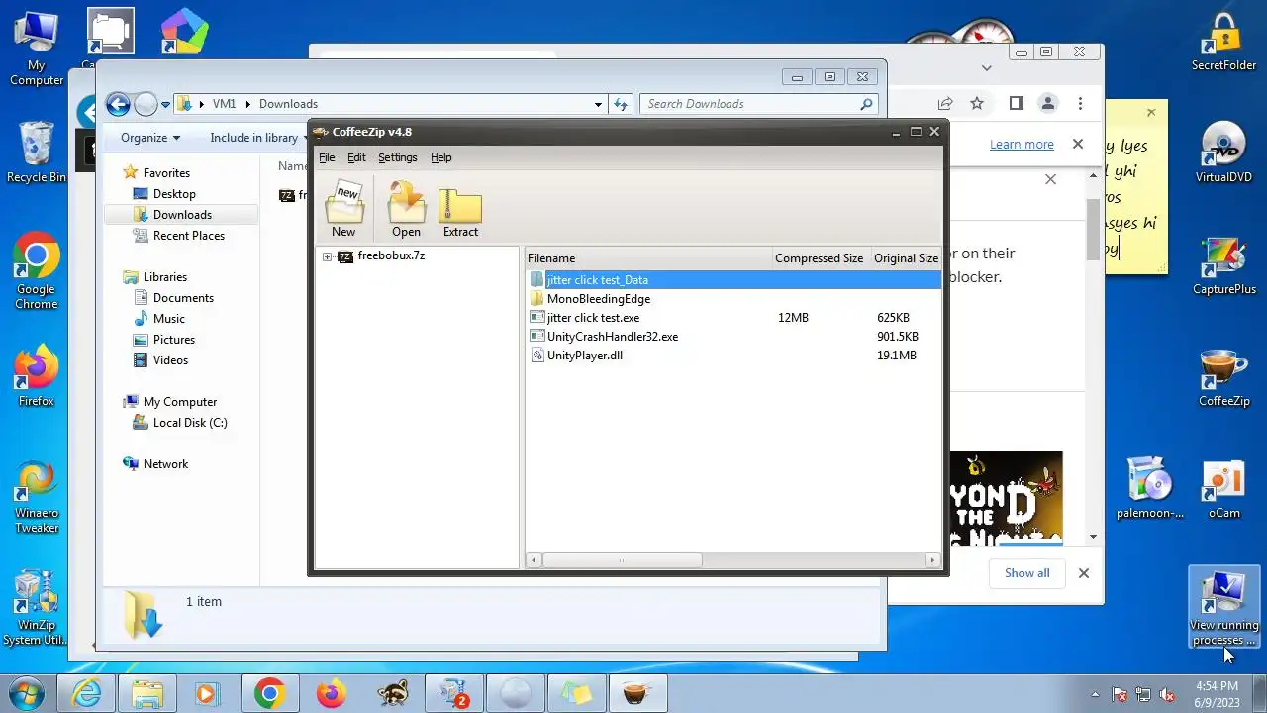Screen dimensions: 1267x713
Task: Click the Extract icon in CoffeeZip
Action: pyautogui.click(x=460, y=210)
